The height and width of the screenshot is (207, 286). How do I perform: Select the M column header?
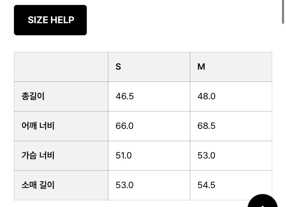(x=201, y=66)
